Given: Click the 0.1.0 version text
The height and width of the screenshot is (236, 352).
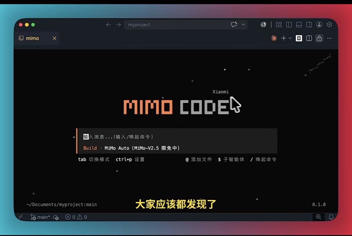Looking at the screenshot, I should [319, 204].
